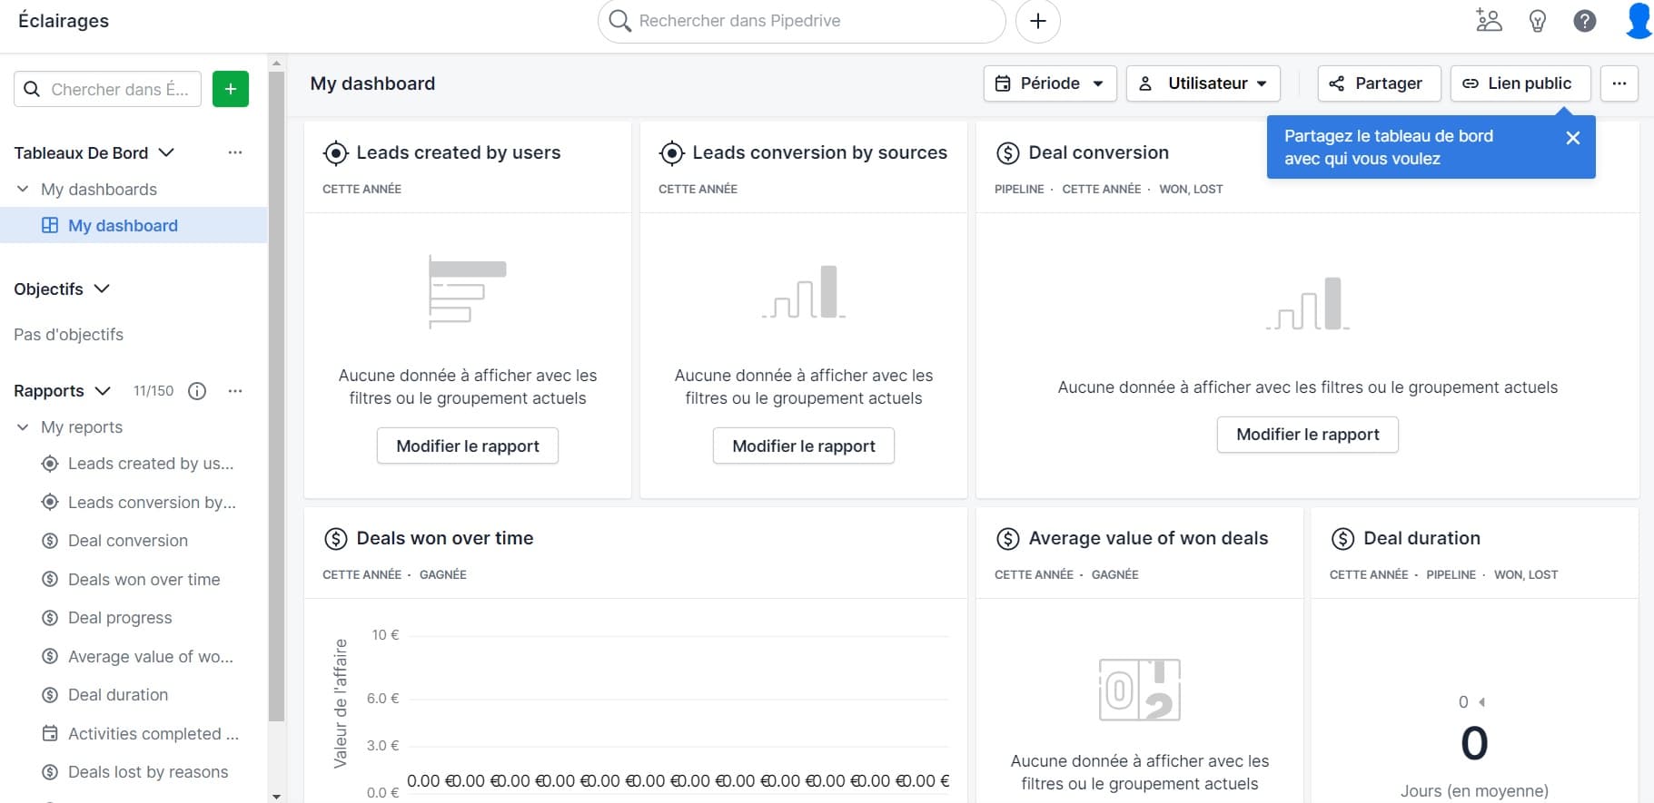Select My dashboard in the sidebar

click(x=123, y=226)
